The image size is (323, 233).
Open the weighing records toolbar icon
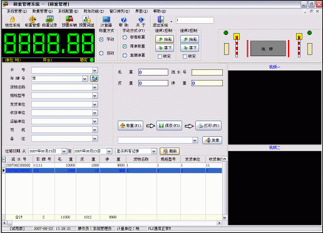point(50,19)
